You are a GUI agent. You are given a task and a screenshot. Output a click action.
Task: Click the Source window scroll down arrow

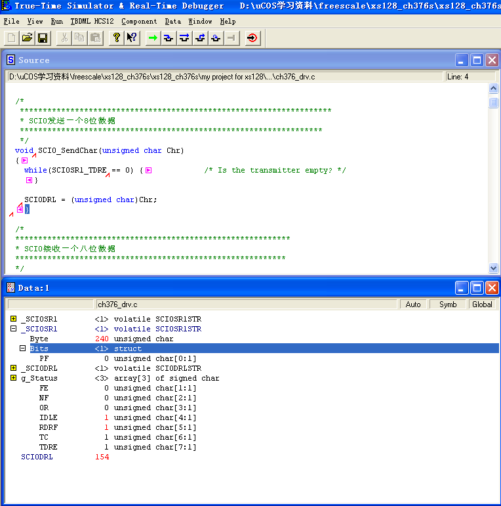click(x=493, y=268)
